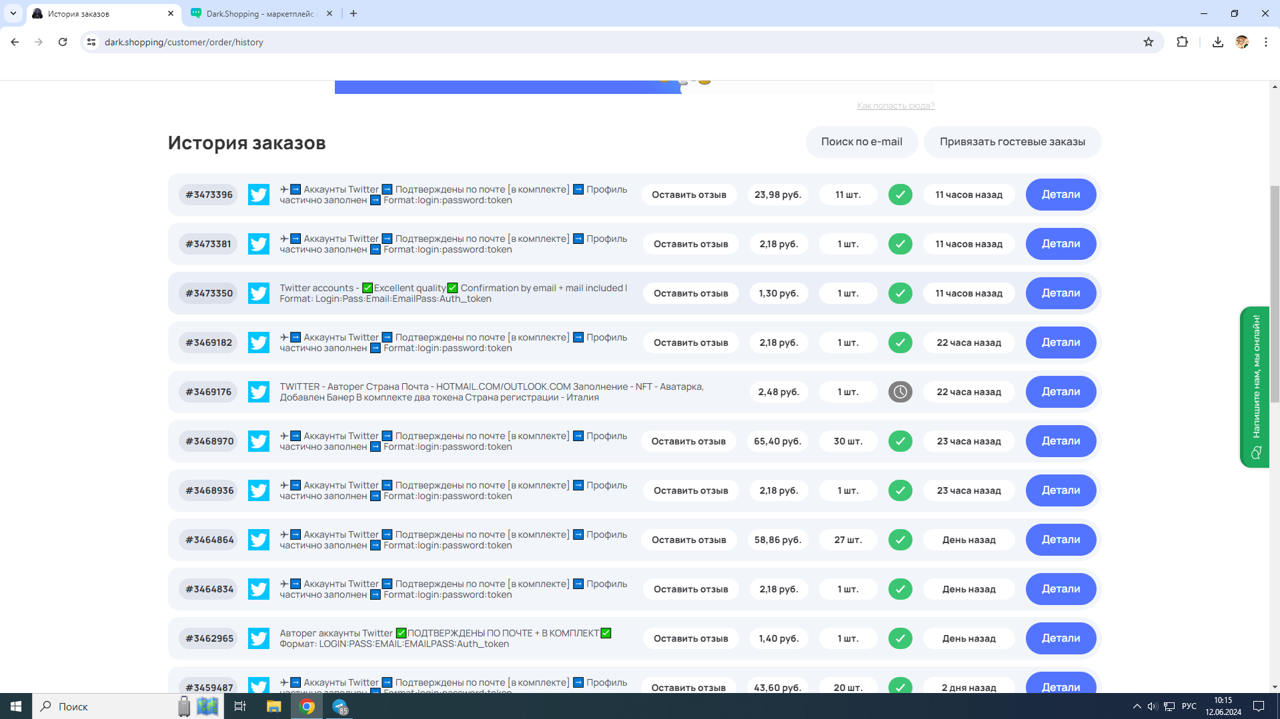Show hidden system tray icons

point(1137,706)
